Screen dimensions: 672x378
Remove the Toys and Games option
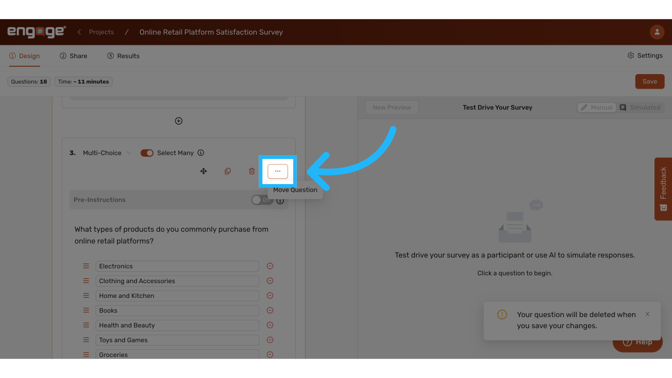coord(270,339)
